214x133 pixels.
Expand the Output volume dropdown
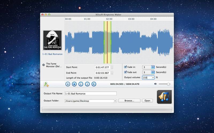[x=153, y=77]
